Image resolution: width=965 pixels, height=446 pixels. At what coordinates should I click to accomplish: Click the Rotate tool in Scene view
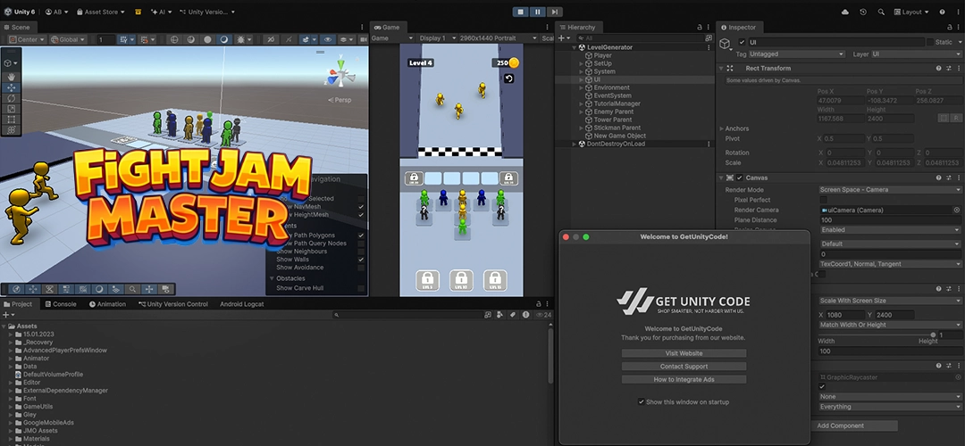[x=11, y=98]
